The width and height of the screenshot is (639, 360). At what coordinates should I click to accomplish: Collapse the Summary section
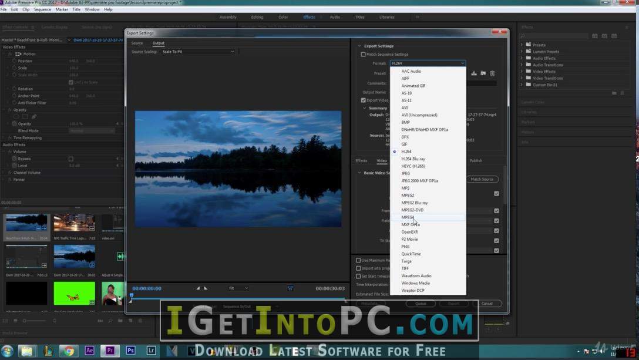click(365, 108)
